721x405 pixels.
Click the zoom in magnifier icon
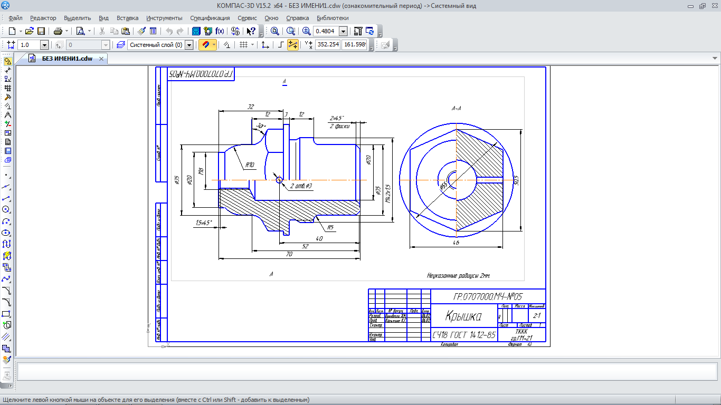point(306,31)
